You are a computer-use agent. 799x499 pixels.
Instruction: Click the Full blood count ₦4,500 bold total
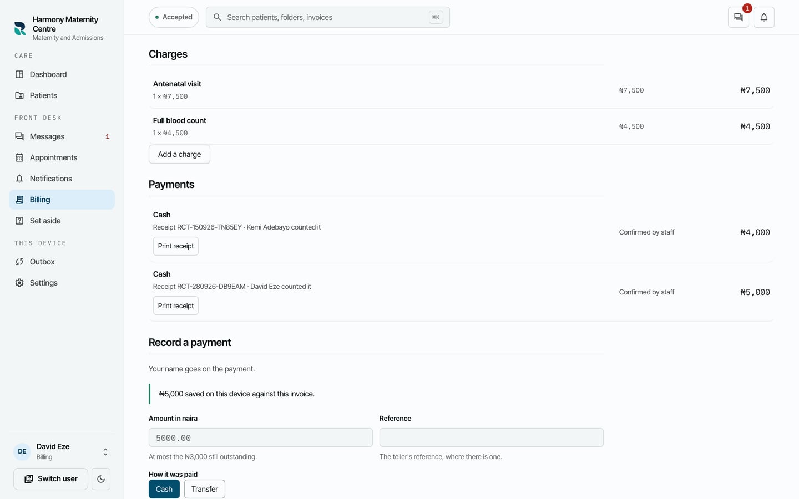pos(755,126)
